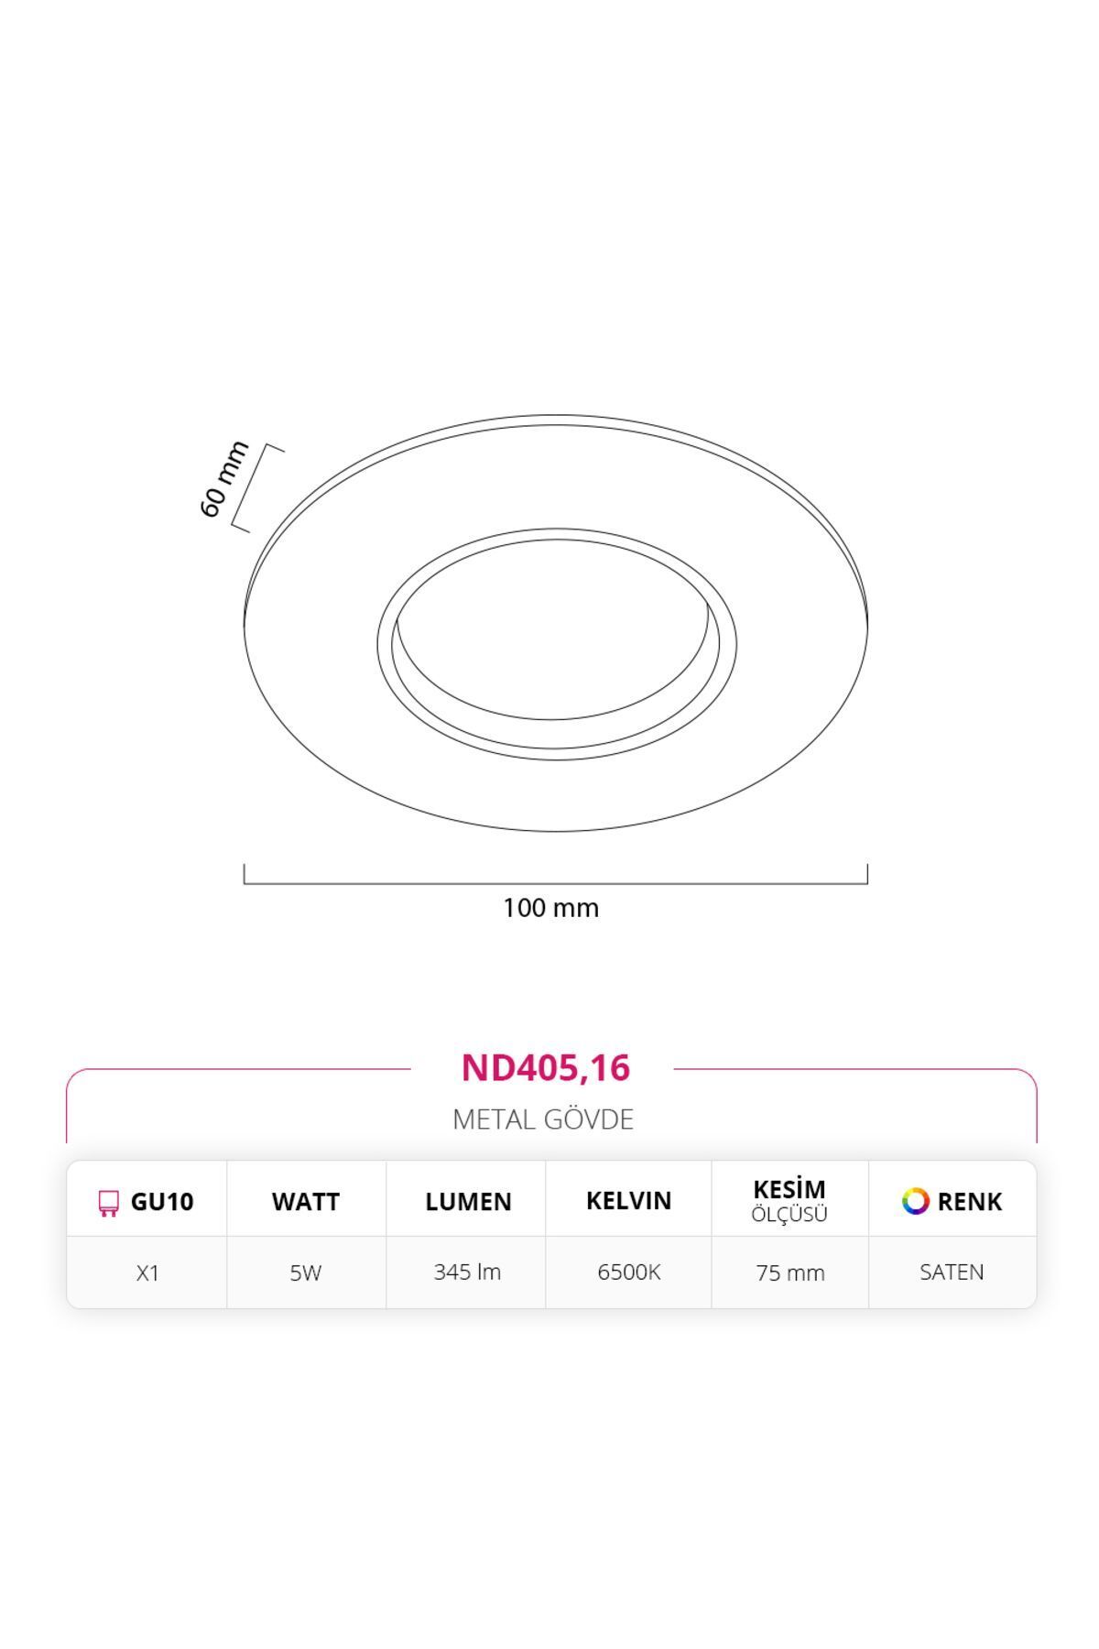Select the 345 lm value
Image resolution: width=1099 pixels, height=1649 pixels.
tap(467, 1272)
